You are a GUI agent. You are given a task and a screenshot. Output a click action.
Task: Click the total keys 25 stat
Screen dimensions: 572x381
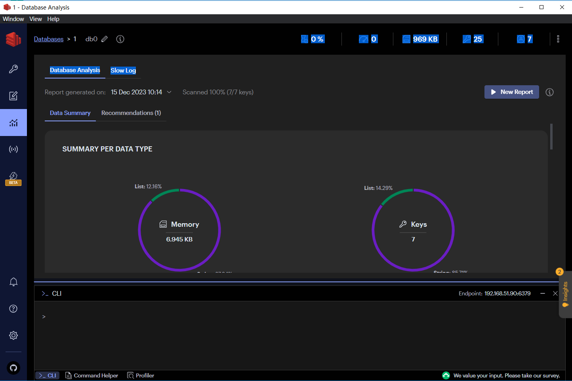point(473,39)
